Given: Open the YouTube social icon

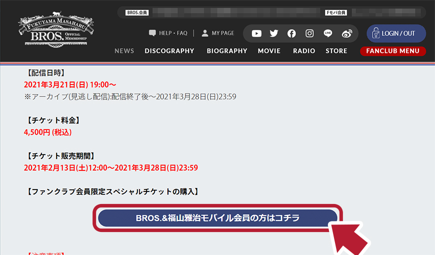Looking at the screenshot, I should click(x=256, y=33).
